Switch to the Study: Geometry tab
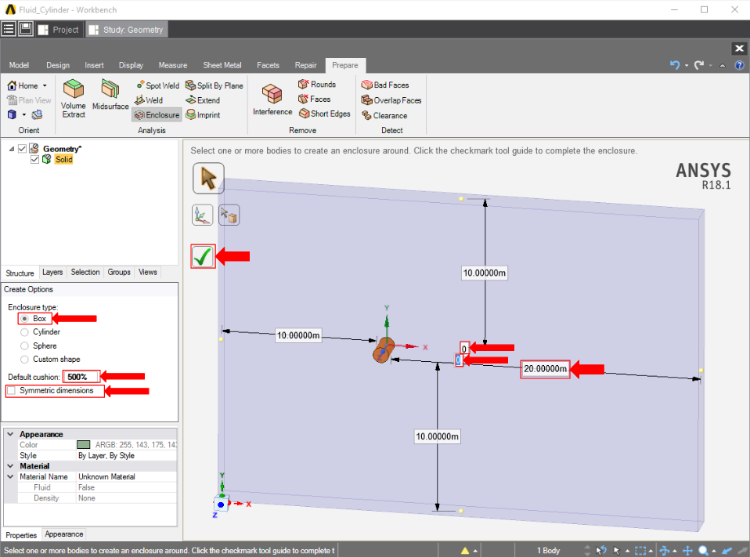The height and width of the screenshot is (557, 750). coord(128,30)
